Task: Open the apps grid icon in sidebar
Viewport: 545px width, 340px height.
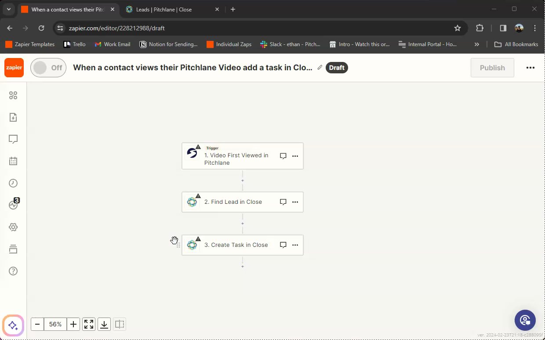Action: [x=13, y=95]
